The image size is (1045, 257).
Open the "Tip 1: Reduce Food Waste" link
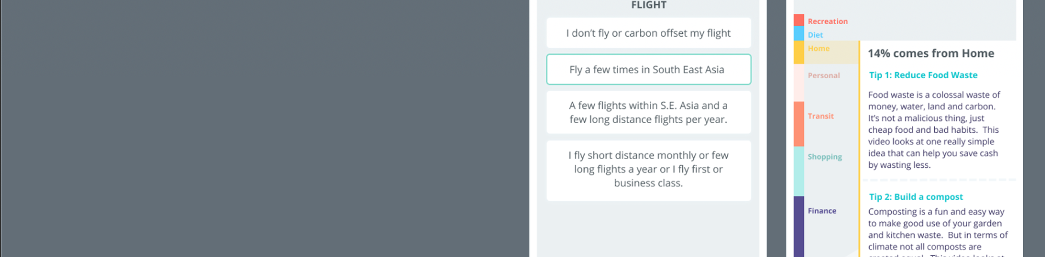[x=923, y=75]
